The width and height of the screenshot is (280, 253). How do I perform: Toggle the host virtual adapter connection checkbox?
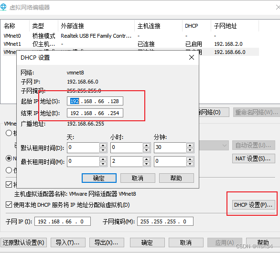[9, 184]
